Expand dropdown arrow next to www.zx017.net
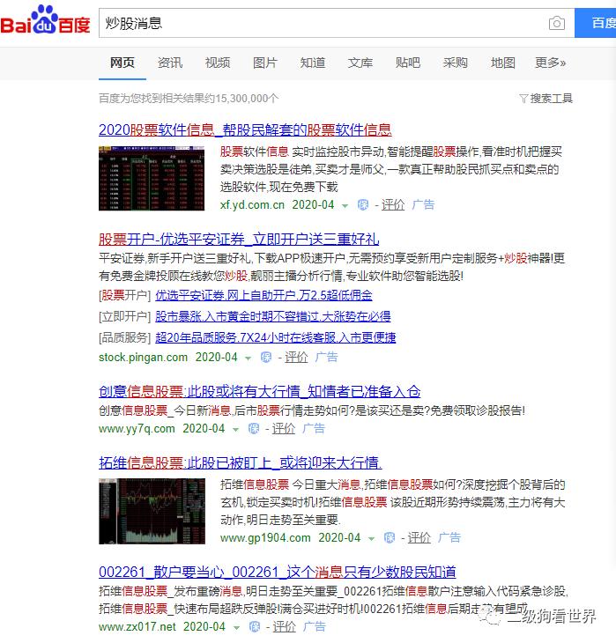The image size is (616, 643). (236, 628)
